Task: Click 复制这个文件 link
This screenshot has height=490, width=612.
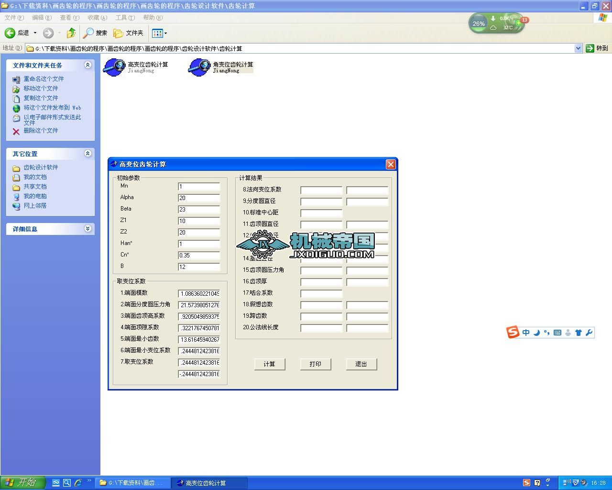Action: click(41, 98)
